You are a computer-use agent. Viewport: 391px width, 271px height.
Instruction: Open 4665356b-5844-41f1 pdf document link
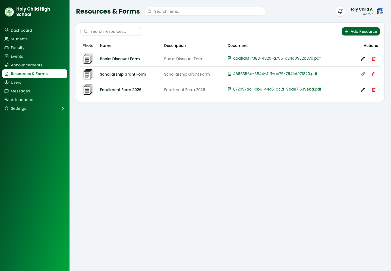coord(273,74)
